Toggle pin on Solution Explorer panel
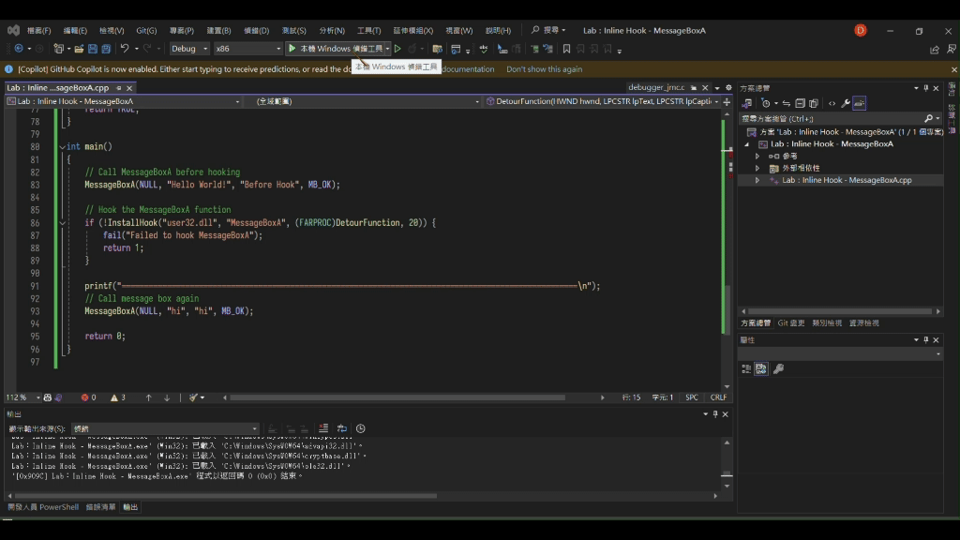960x540 pixels. 925,88
